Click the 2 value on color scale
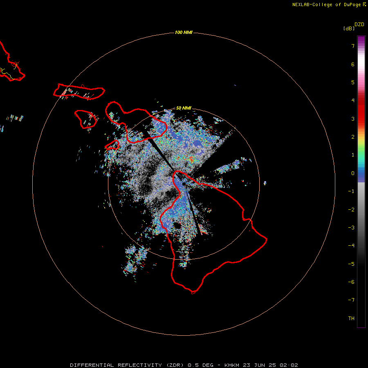 (x=353, y=137)
